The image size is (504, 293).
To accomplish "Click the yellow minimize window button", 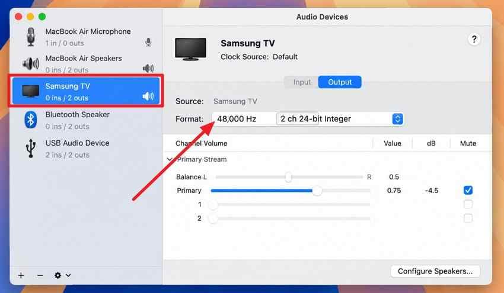I will 30,17.
